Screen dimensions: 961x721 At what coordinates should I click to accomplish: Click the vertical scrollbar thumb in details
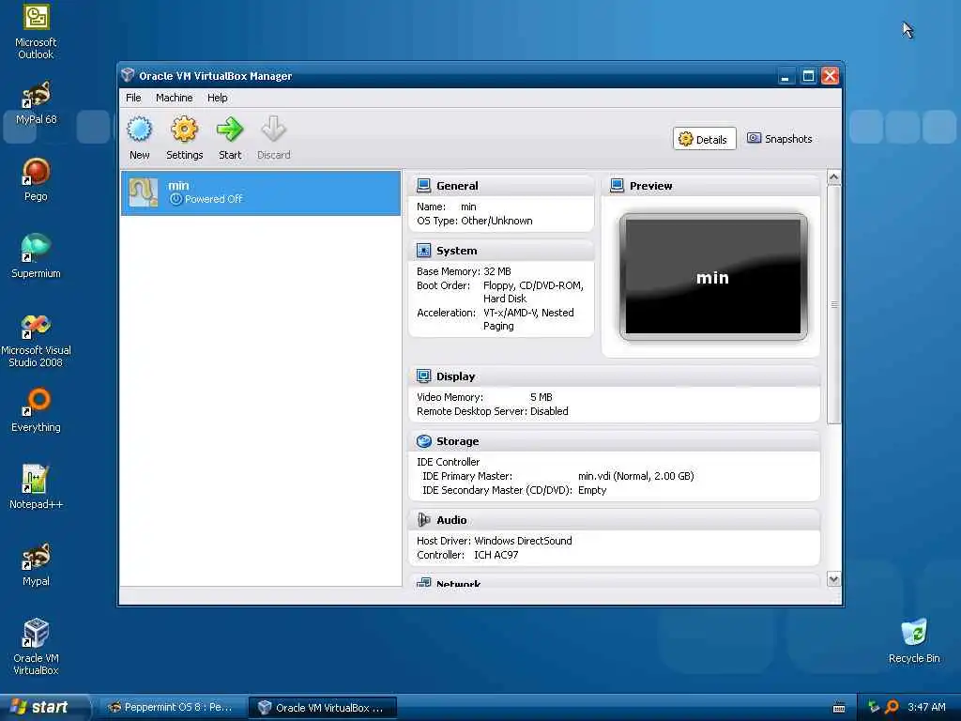(x=833, y=304)
